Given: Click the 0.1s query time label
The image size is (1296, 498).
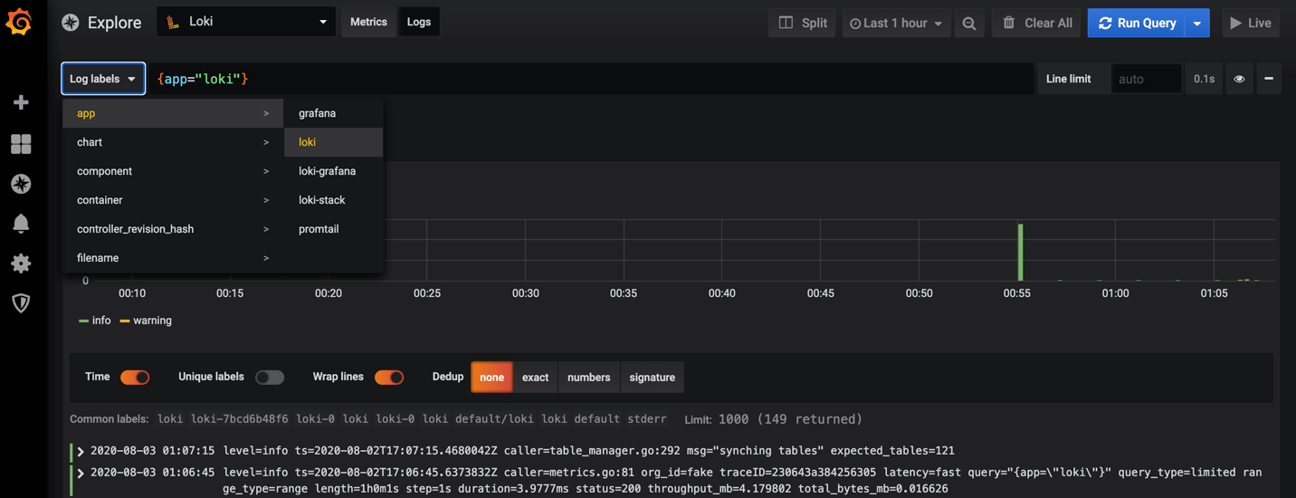Looking at the screenshot, I should coord(1204,79).
